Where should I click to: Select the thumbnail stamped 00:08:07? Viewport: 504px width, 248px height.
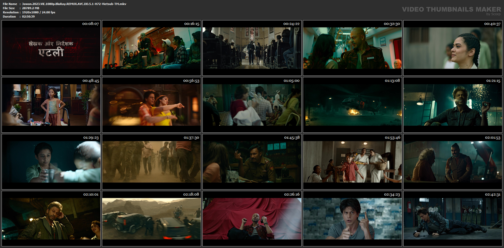tap(51, 48)
